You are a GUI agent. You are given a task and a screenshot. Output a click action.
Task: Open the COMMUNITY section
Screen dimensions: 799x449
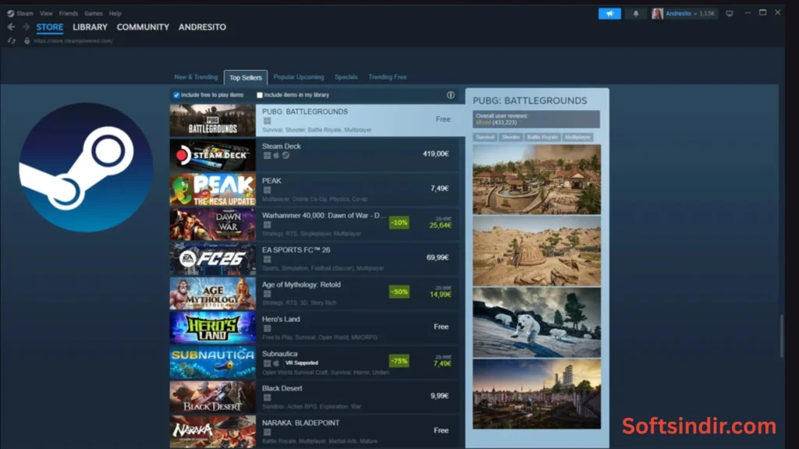[143, 27]
